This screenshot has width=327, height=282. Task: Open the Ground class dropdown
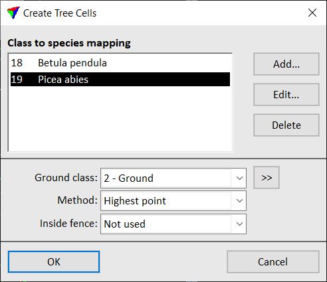point(173,178)
